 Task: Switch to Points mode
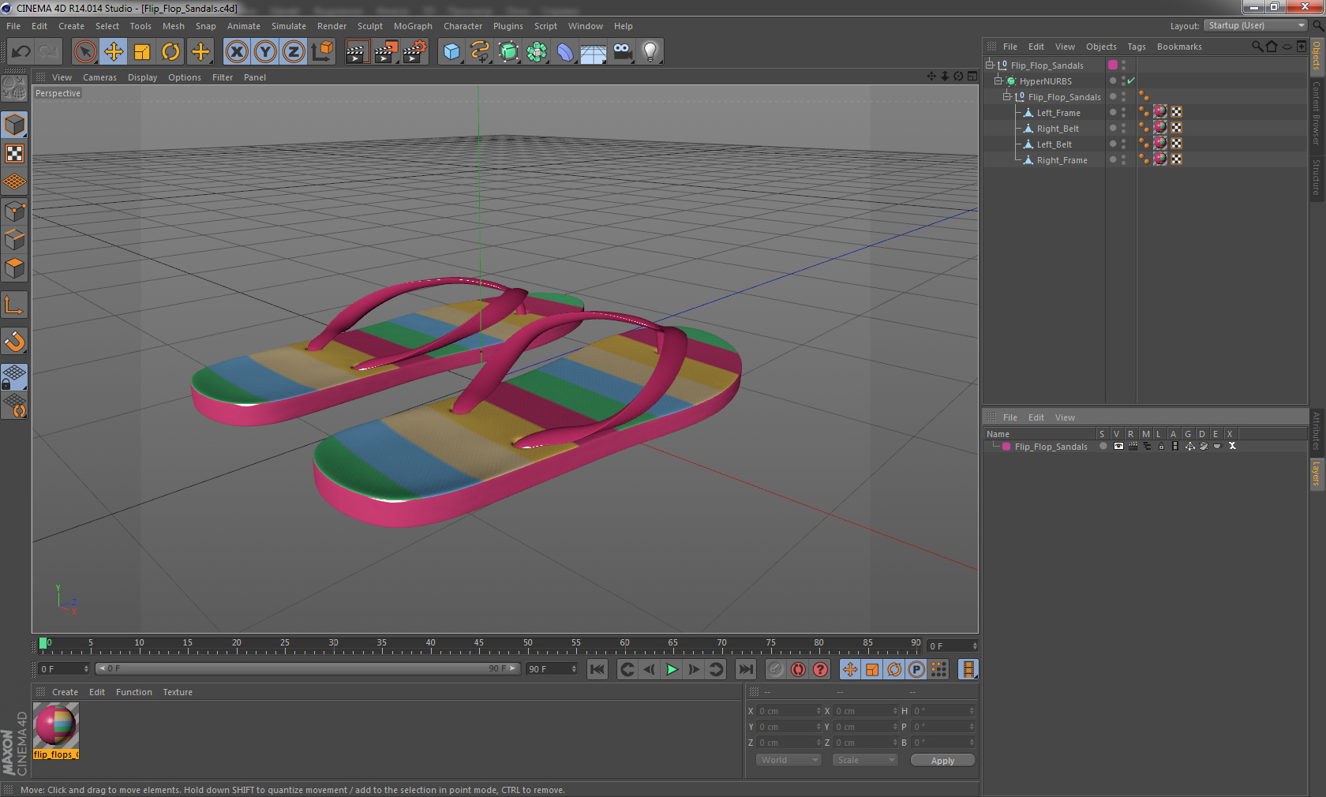coord(15,211)
